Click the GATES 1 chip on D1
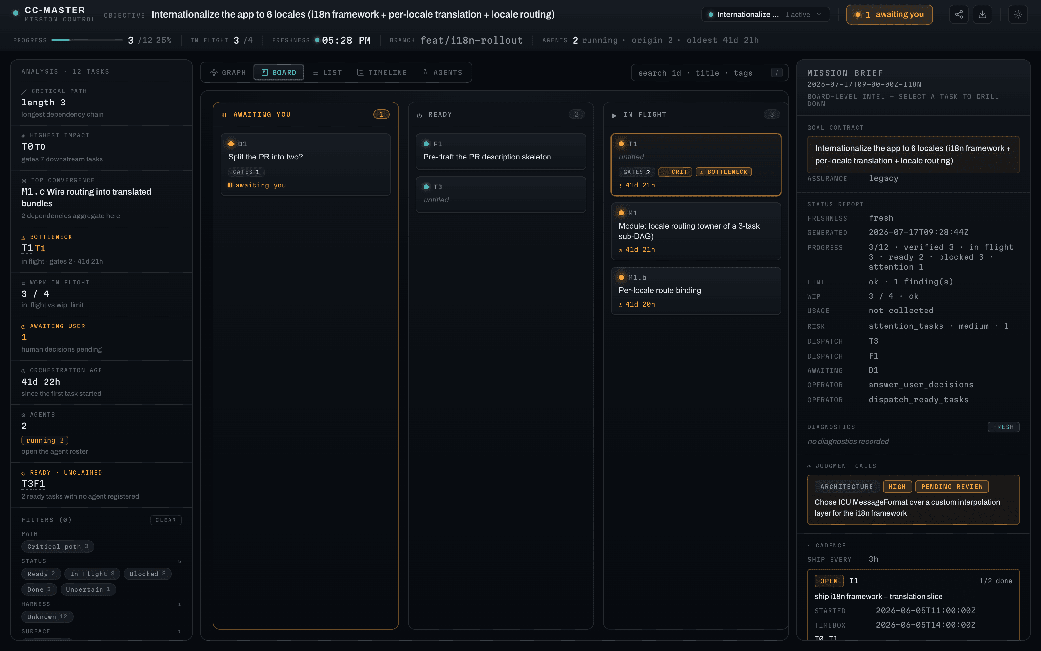 pyautogui.click(x=246, y=172)
